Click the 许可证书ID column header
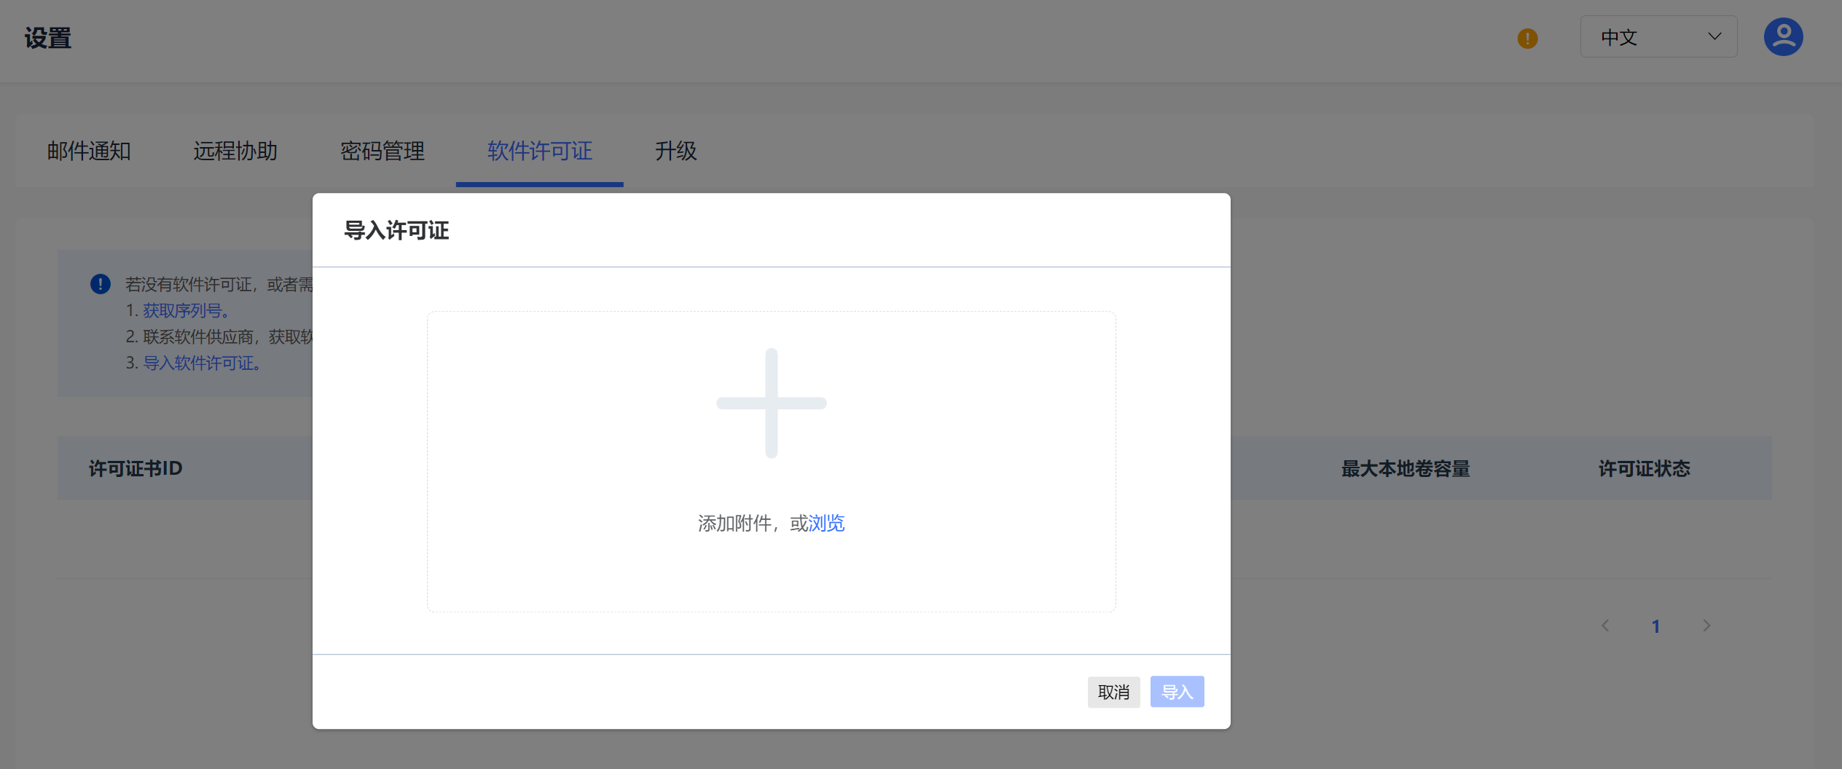The width and height of the screenshot is (1842, 769). [x=136, y=468]
